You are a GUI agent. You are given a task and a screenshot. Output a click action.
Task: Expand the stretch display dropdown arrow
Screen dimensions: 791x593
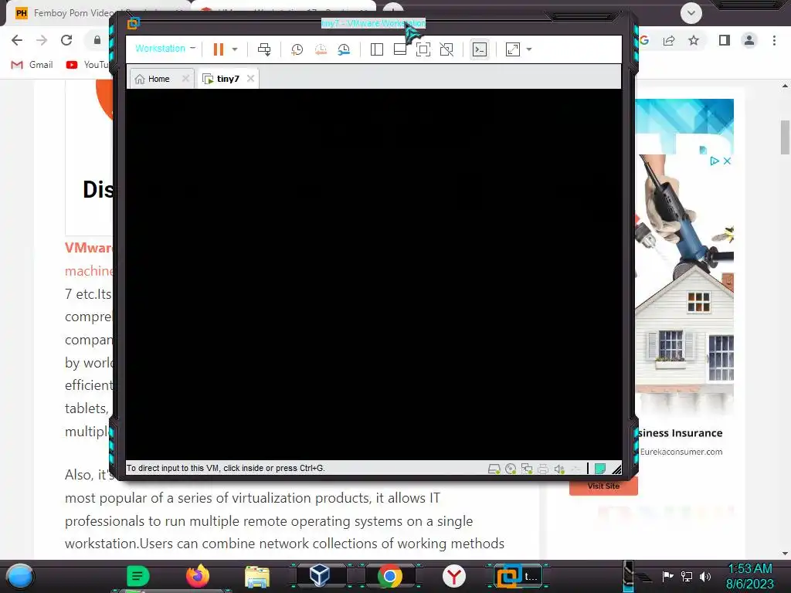tap(528, 49)
